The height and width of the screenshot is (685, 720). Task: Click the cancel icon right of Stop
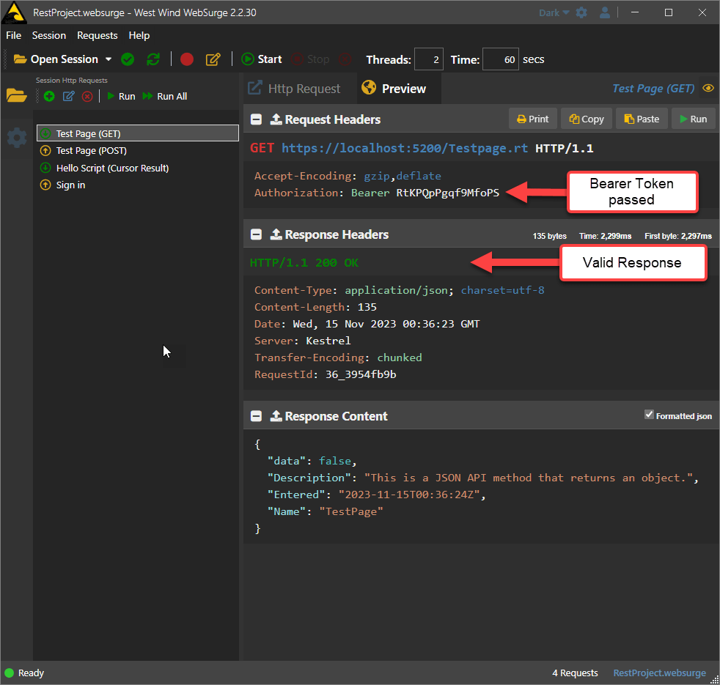[x=345, y=59]
